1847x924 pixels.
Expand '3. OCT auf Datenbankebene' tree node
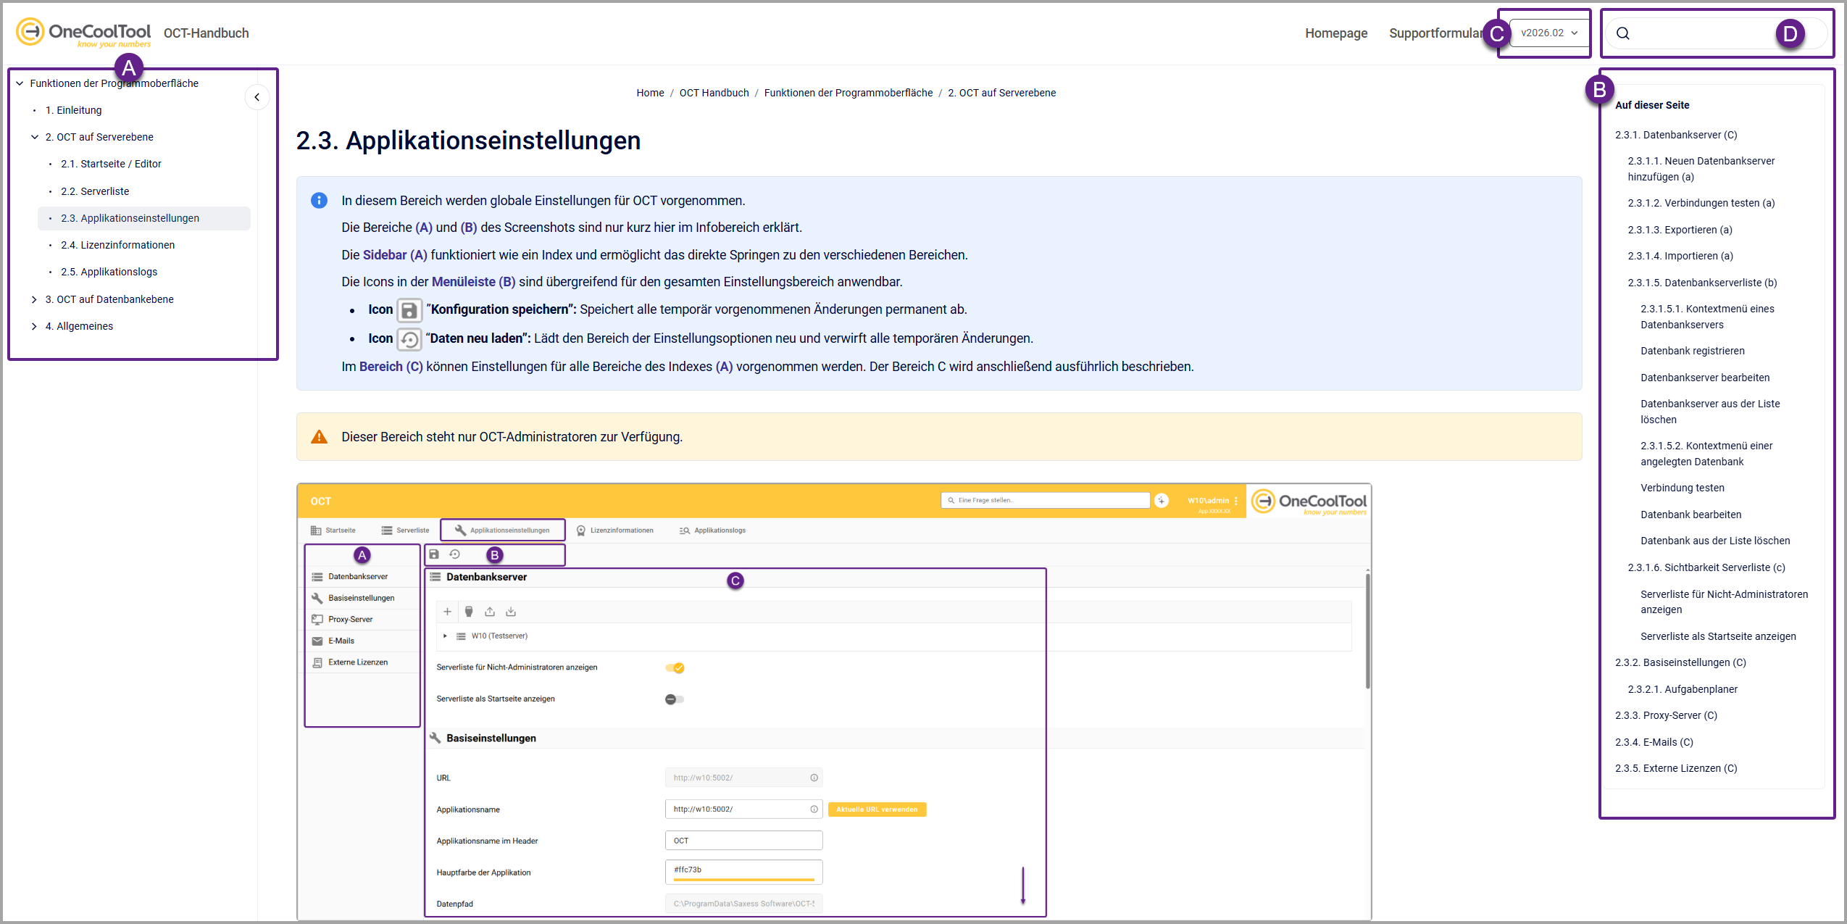coord(34,299)
